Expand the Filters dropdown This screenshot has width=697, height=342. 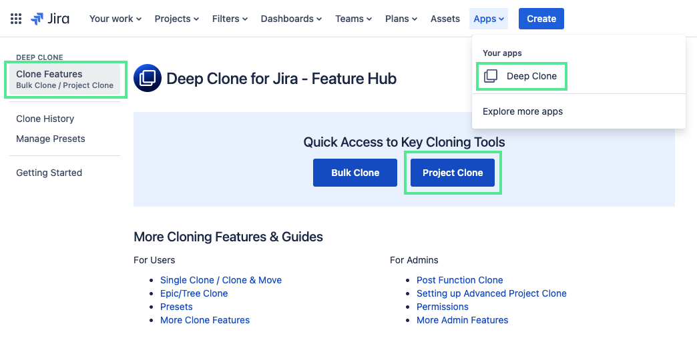coord(230,19)
